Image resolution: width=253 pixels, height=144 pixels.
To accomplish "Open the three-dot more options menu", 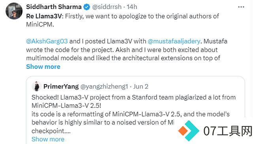I will tap(241, 7).
